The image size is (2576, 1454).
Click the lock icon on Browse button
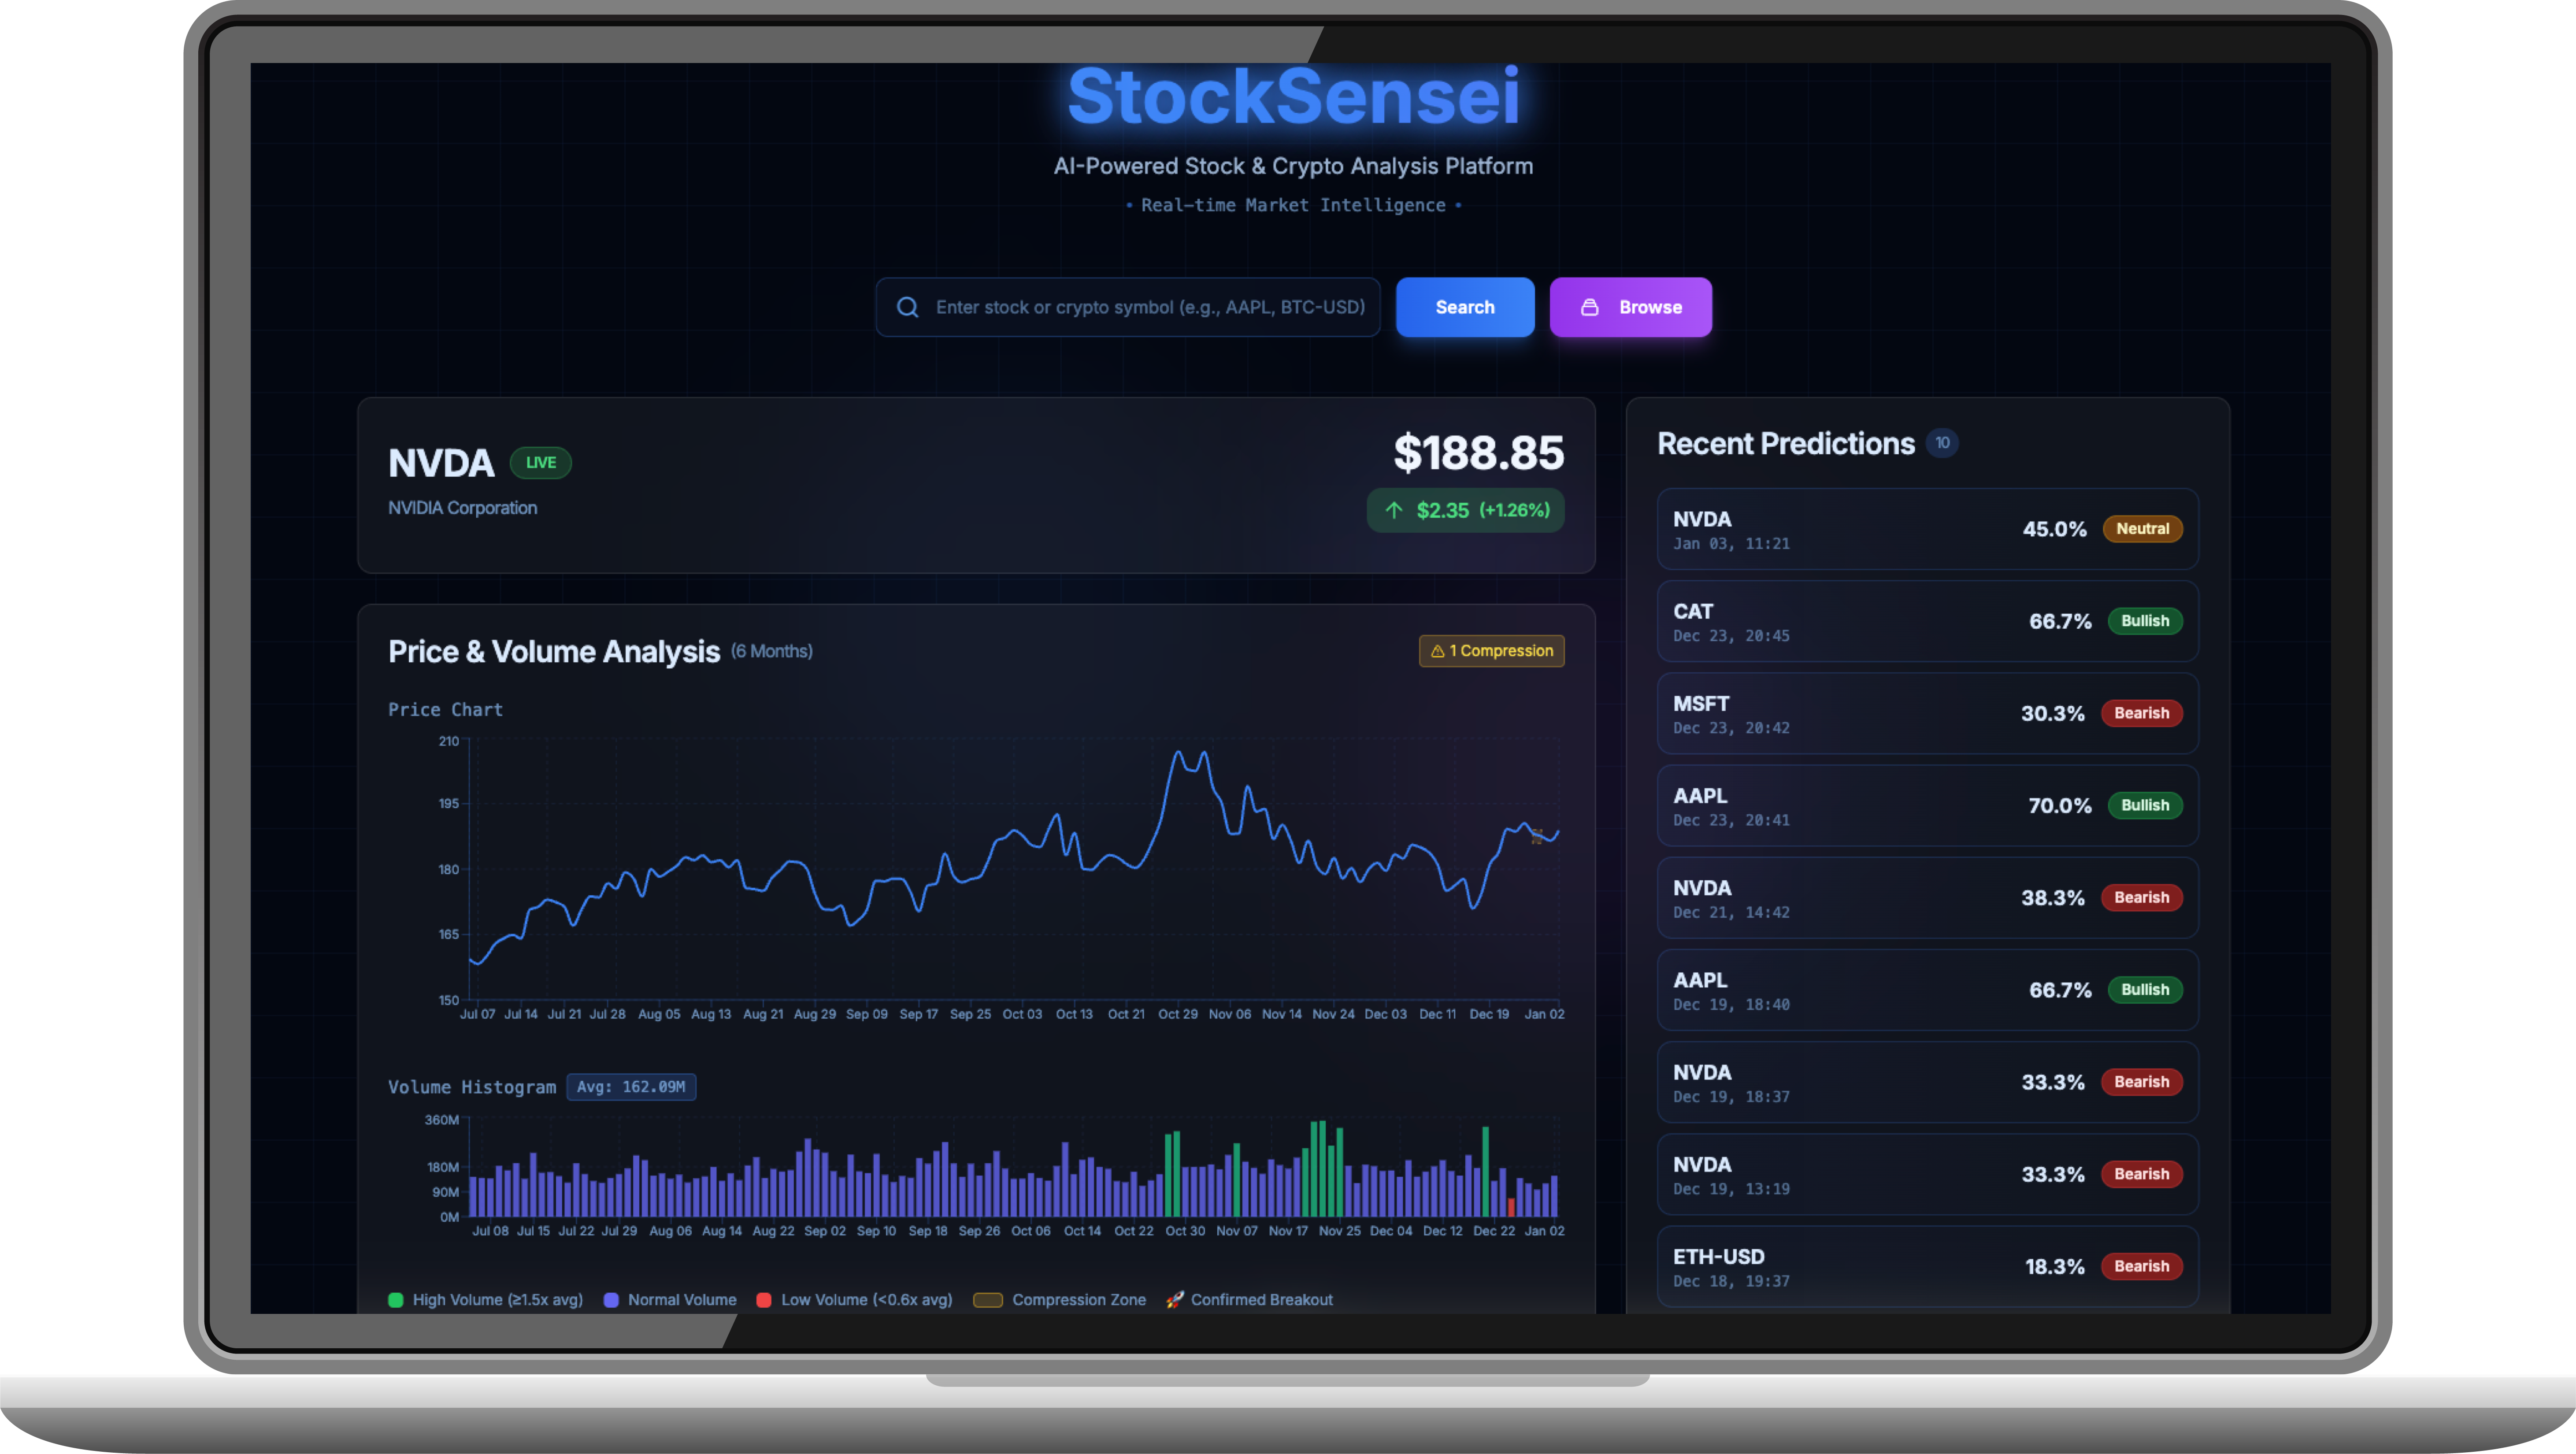(1589, 307)
